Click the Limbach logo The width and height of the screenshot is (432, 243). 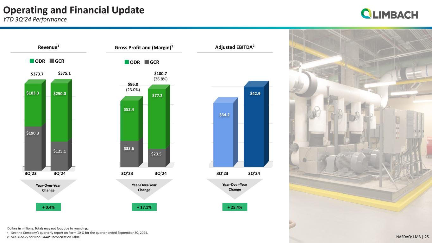[389, 14]
